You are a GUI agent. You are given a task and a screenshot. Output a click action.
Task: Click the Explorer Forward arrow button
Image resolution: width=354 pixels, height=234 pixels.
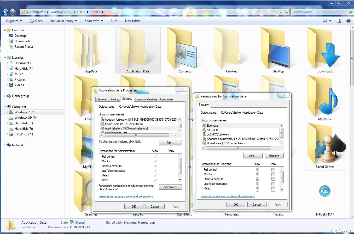pos(13,12)
